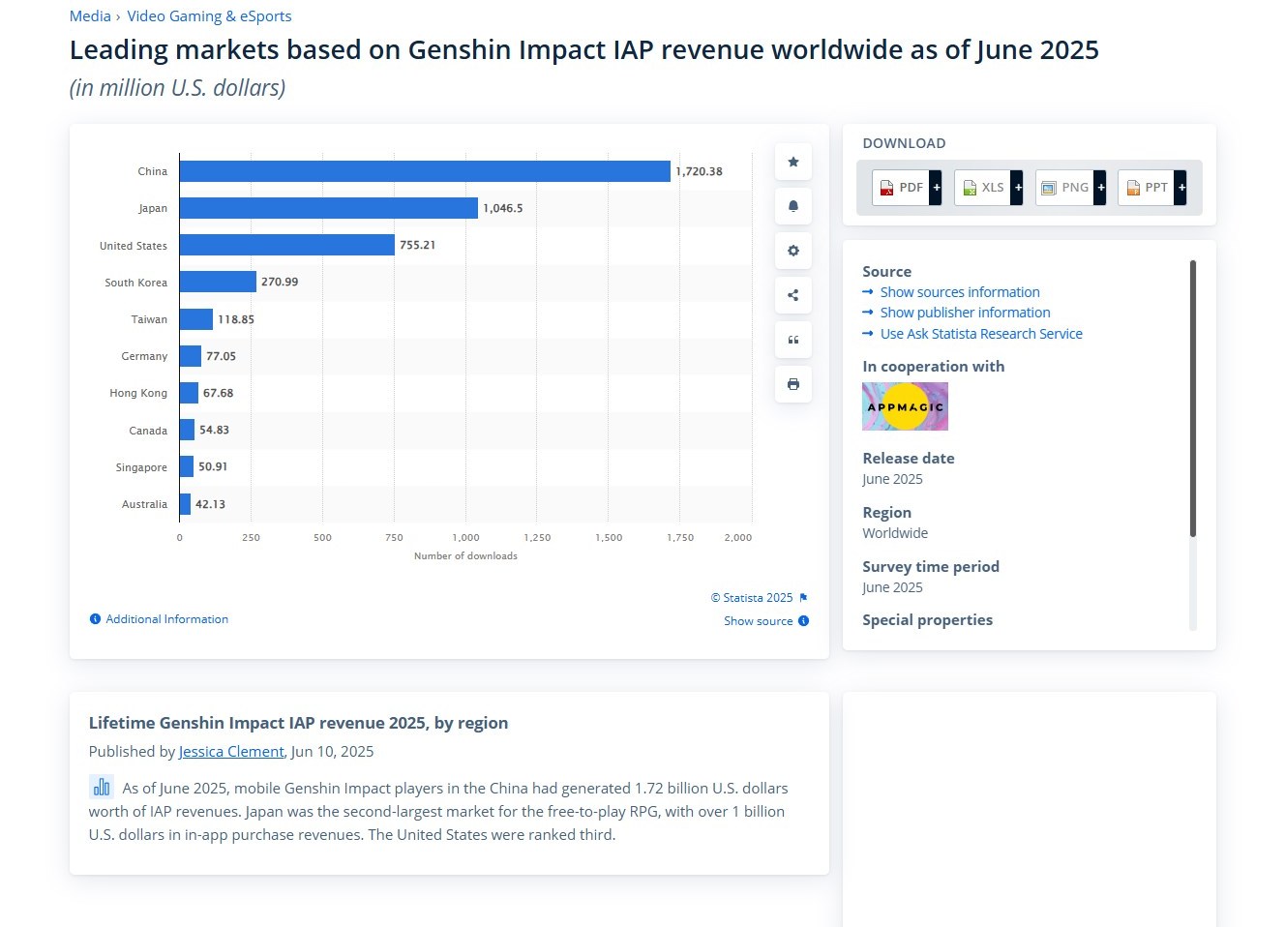Click the value label 1,720.38
1285x927 pixels.
click(x=699, y=171)
